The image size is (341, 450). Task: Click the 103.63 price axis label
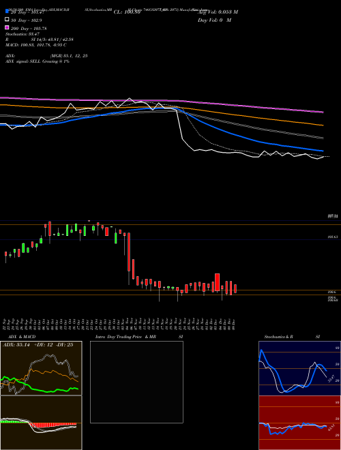[x=332, y=237]
